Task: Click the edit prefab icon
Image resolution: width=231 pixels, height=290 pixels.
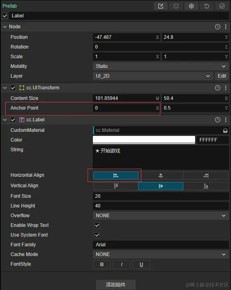Action: [161, 6]
